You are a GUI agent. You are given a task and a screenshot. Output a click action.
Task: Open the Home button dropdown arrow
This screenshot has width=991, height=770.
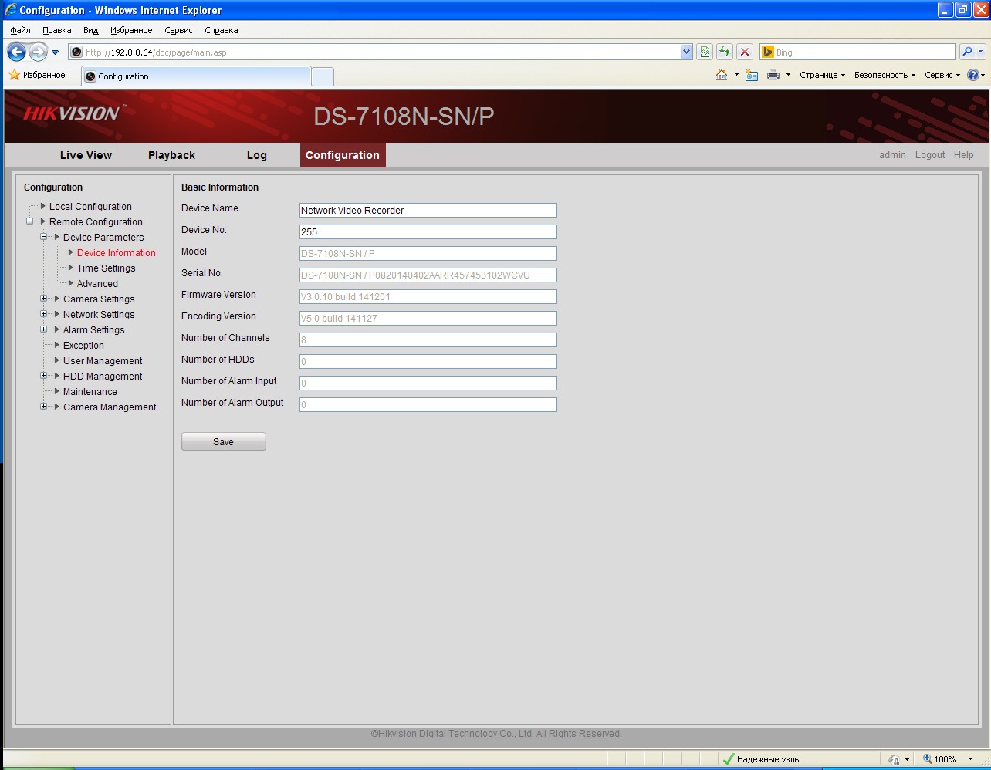(x=736, y=75)
